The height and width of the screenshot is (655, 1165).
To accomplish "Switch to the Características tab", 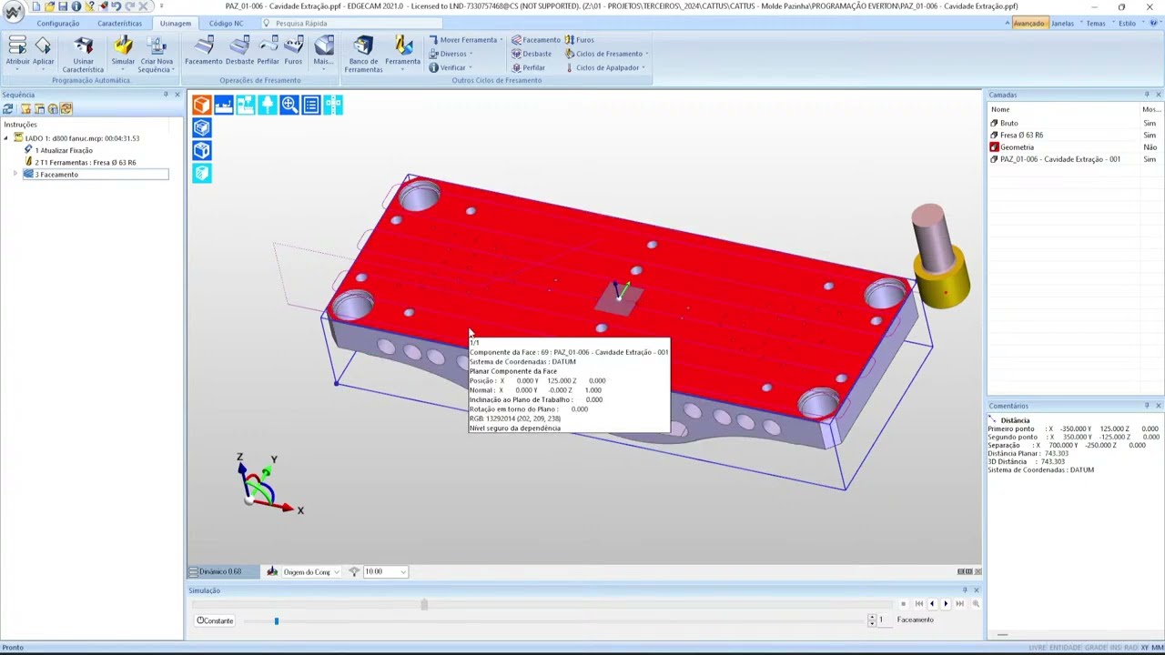I will (x=119, y=23).
